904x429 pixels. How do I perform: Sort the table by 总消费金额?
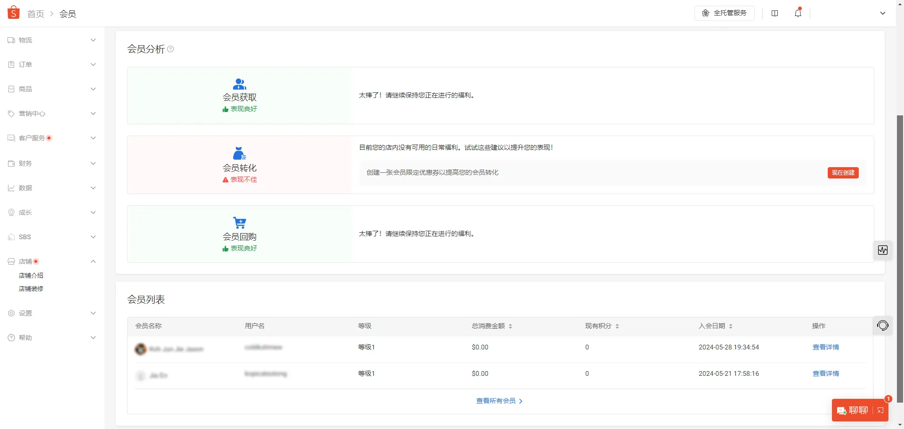510,326
